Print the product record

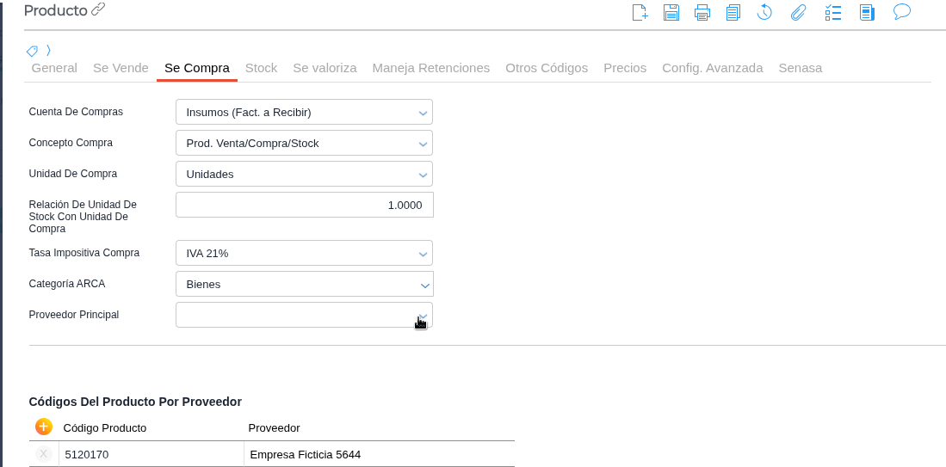coord(702,11)
